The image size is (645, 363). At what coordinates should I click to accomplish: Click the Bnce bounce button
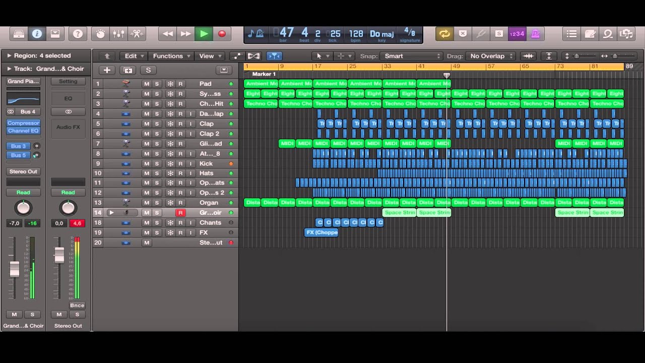click(77, 306)
